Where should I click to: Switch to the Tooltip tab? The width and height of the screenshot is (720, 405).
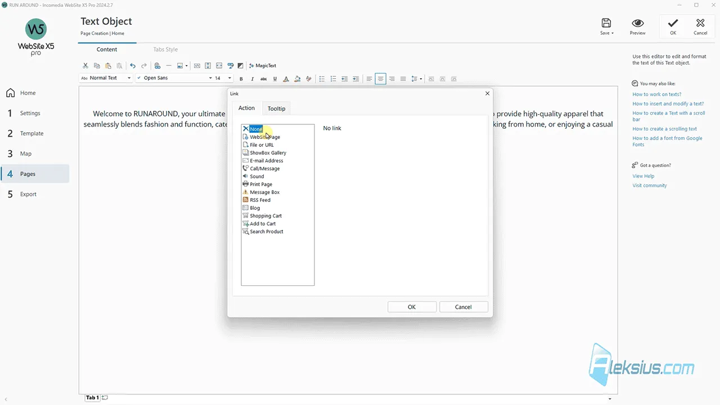[276, 109]
